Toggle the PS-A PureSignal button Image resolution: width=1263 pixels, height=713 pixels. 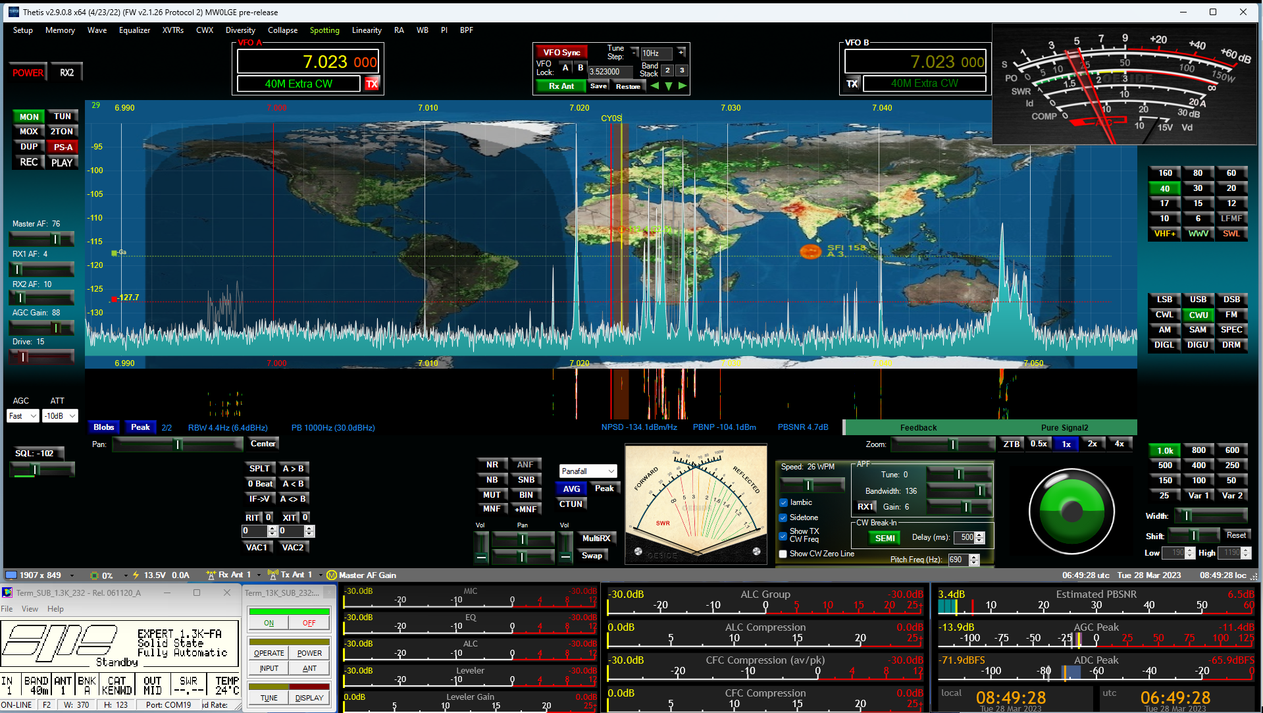(63, 147)
